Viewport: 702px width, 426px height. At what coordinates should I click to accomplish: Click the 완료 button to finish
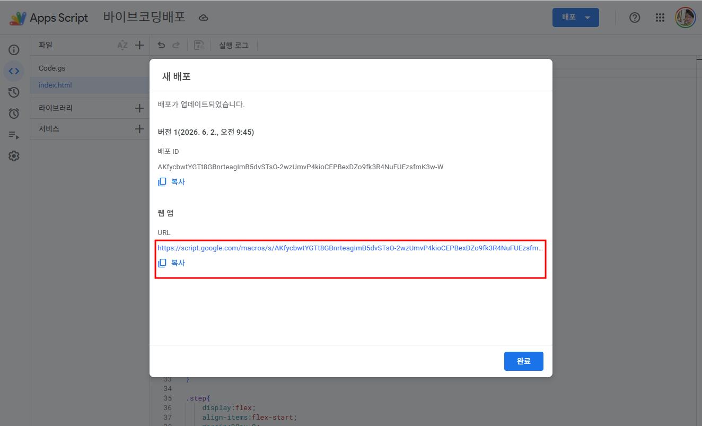click(524, 361)
